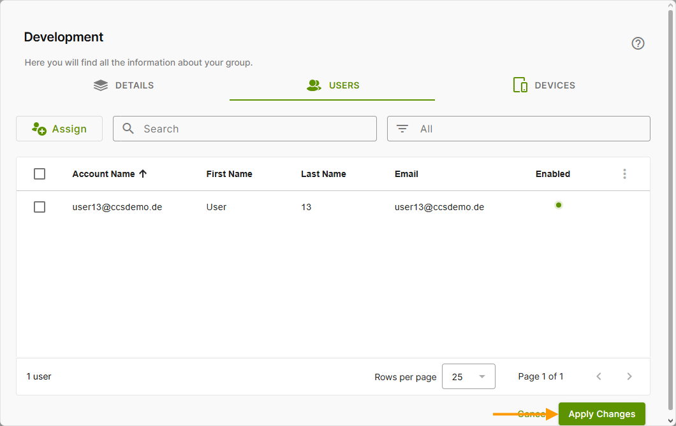
Task: Click the Apply Changes button
Action: click(x=602, y=414)
